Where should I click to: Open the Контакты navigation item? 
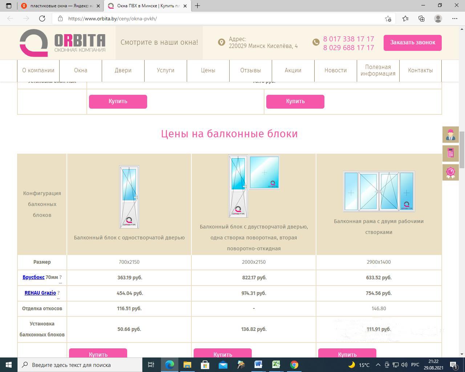coord(420,70)
